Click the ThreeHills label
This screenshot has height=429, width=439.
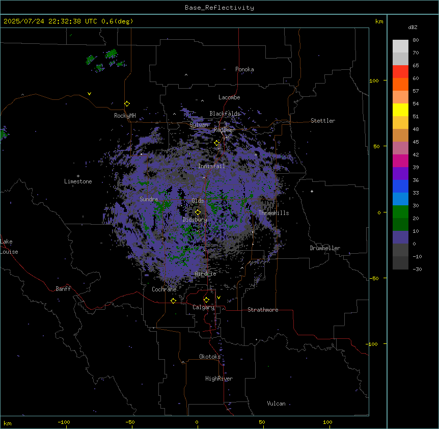click(x=273, y=213)
